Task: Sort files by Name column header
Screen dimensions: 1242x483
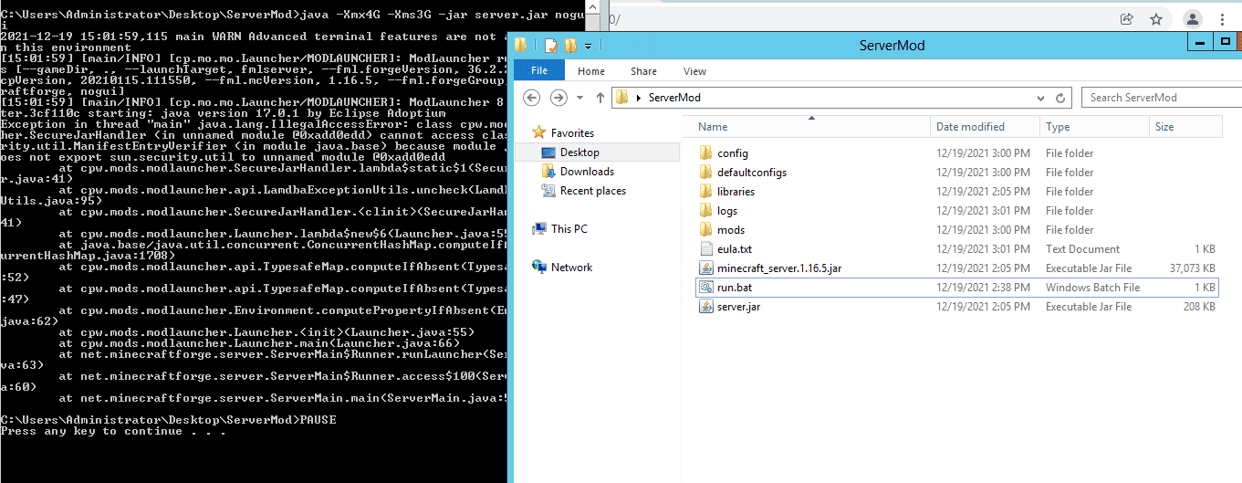Action: pos(713,127)
